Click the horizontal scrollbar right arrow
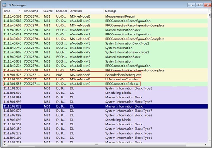The image size is (213, 148). pos(205,145)
